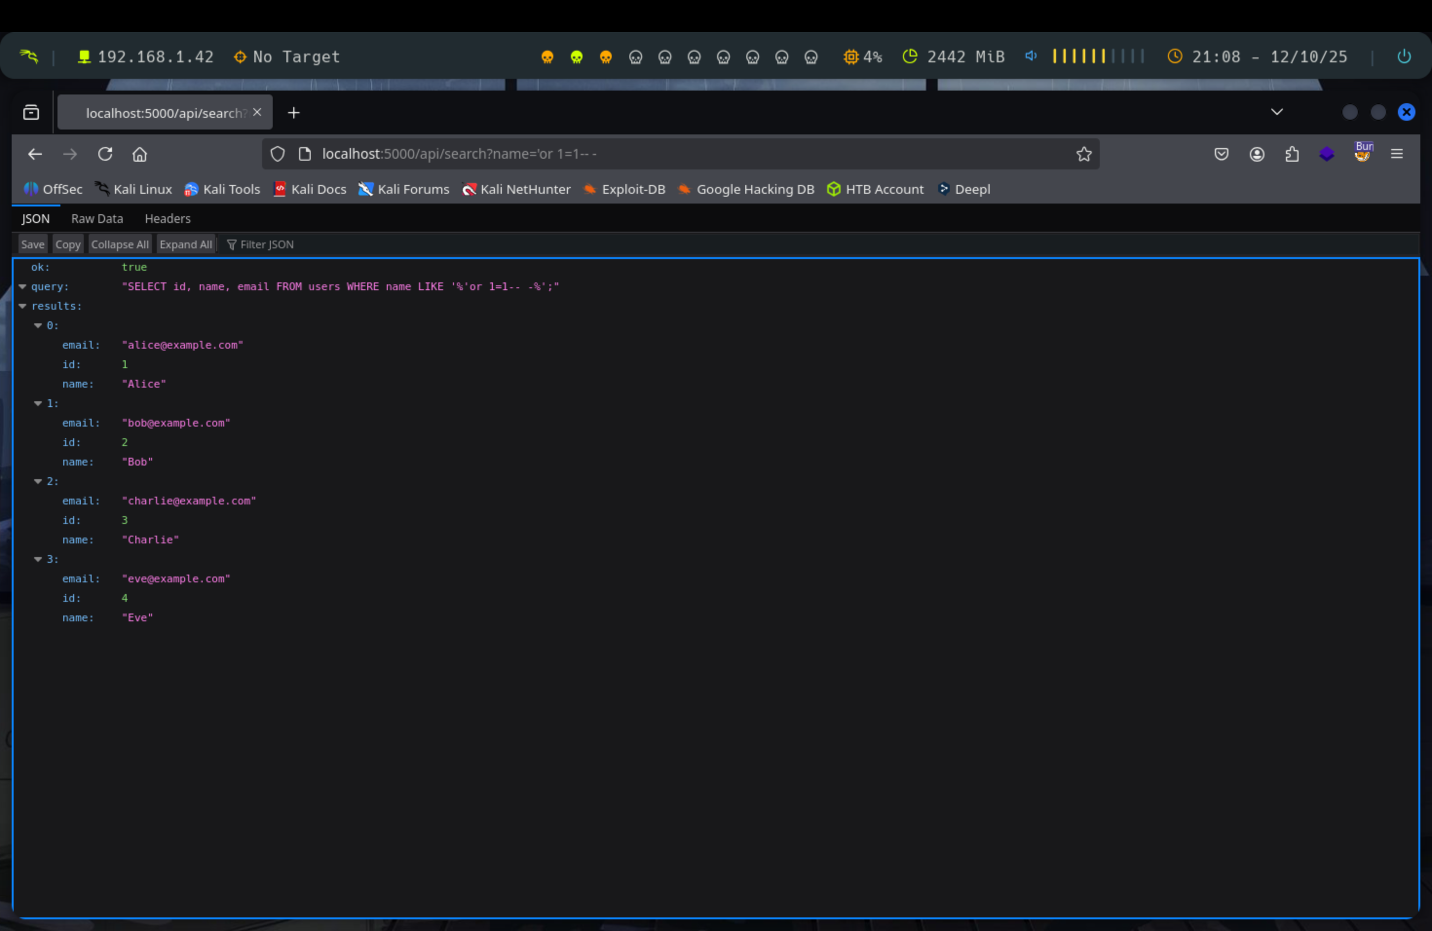Click the home icon in navigation bar

(x=140, y=154)
